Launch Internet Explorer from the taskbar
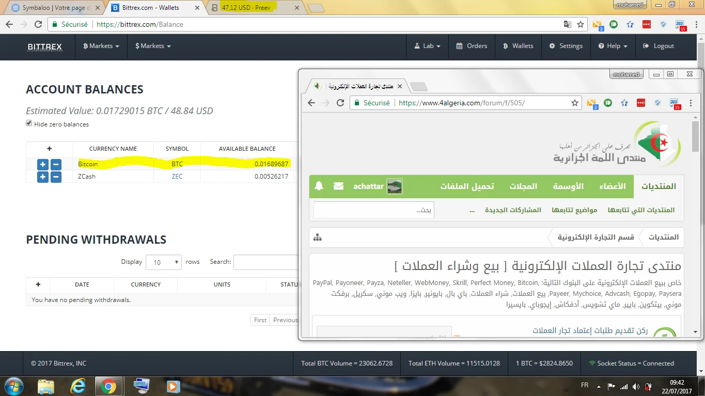 click(x=78, y=386)
